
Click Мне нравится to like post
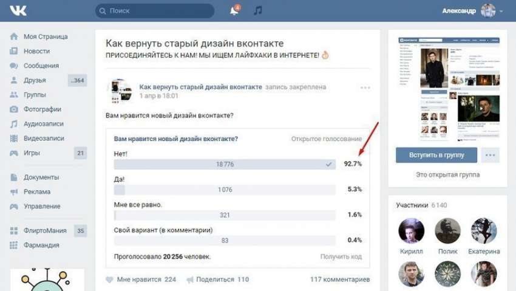click(139, 279)
